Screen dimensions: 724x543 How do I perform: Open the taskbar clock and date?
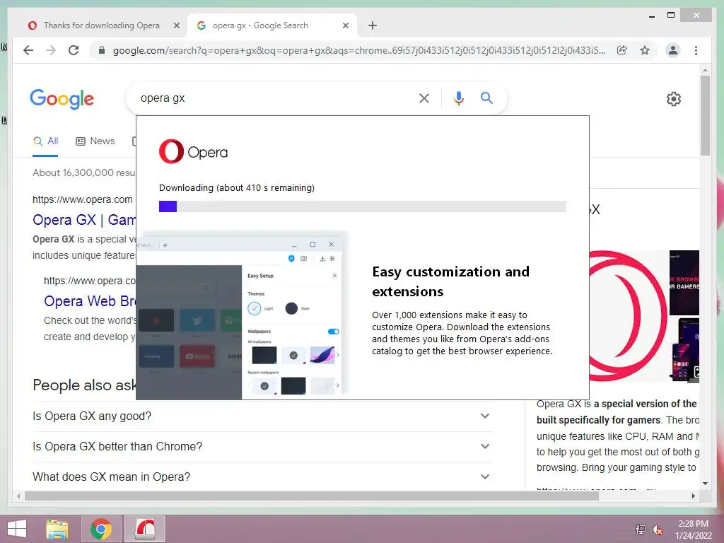[x=693, y=529]
